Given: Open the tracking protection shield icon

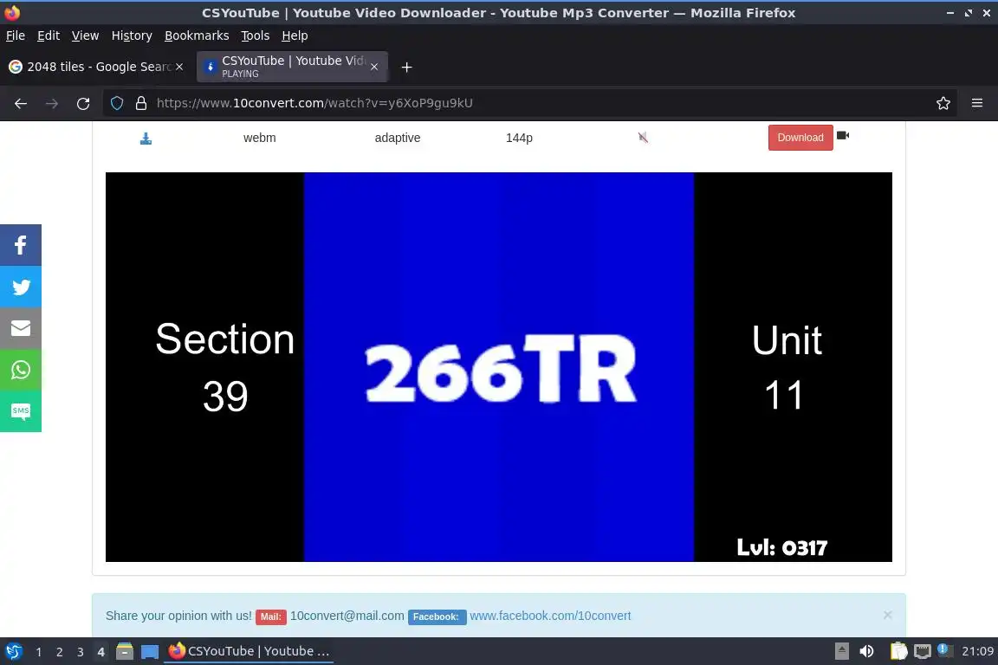Looking at the screenshot, I should click(x=117, y=103).
